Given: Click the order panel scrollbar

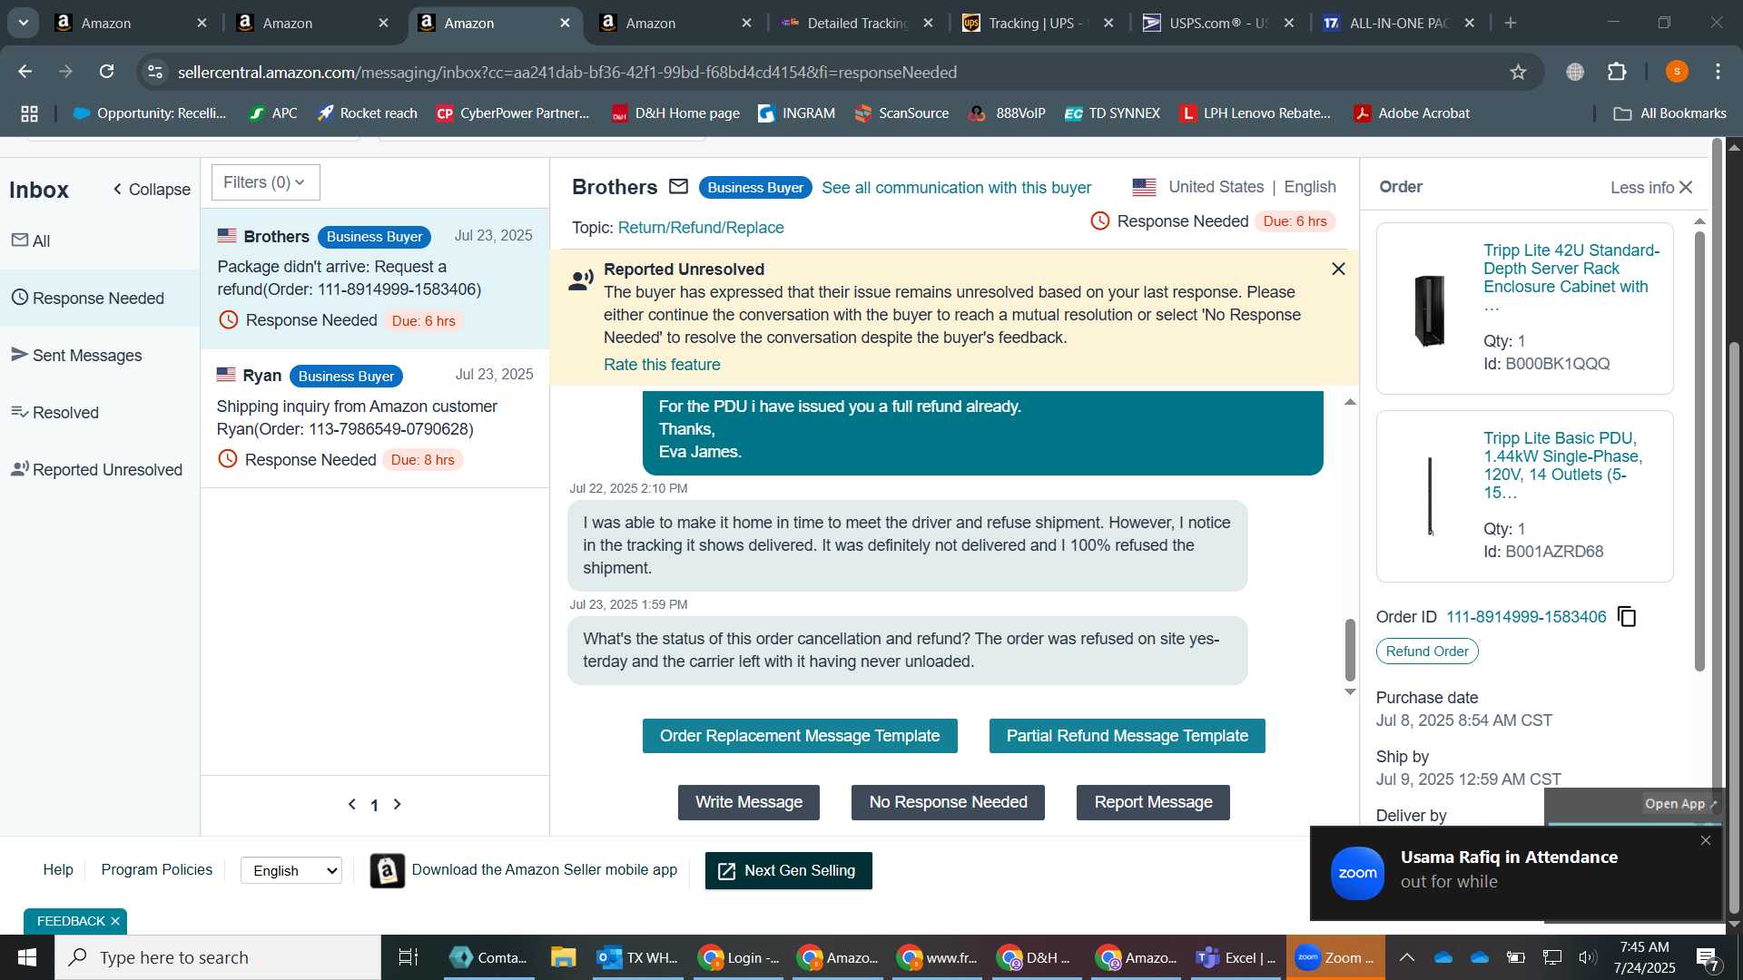Looking at the screenshot, I should pyautogui.click(x=1699, y=451).
